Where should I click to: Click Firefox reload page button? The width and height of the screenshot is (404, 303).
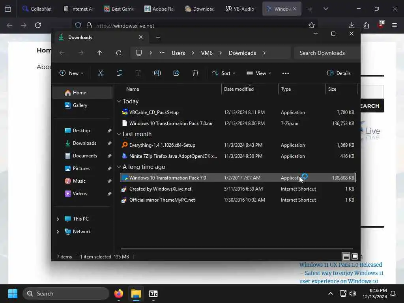click(38, 25)
